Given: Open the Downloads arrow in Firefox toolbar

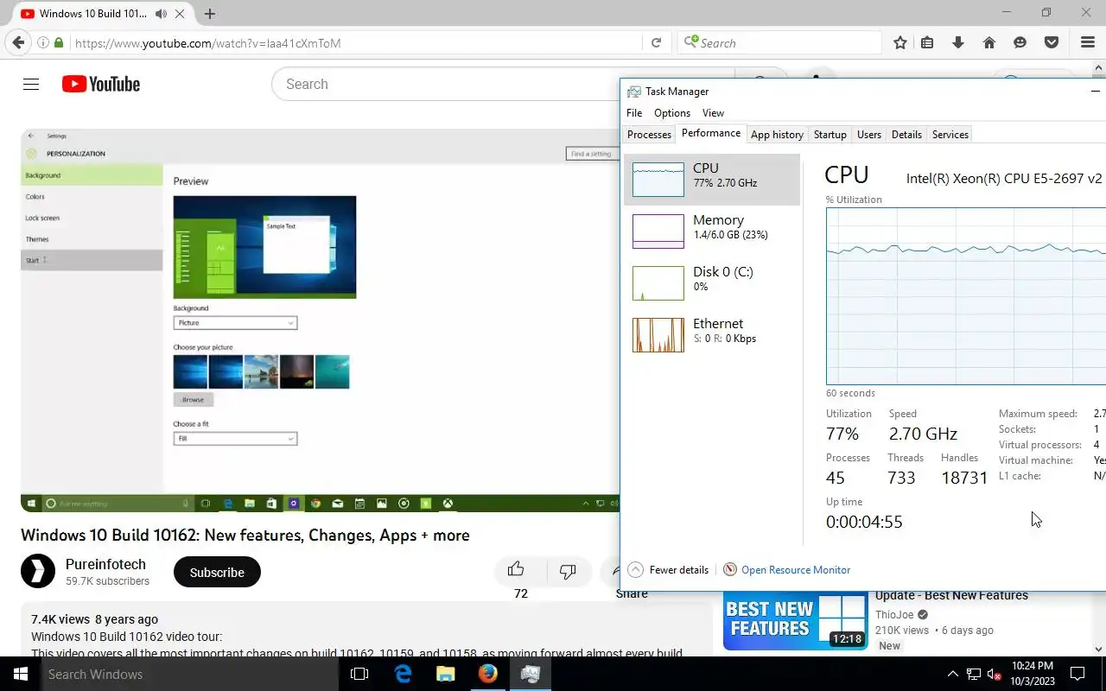Looking at the screenshot, I should coord(957,42).
